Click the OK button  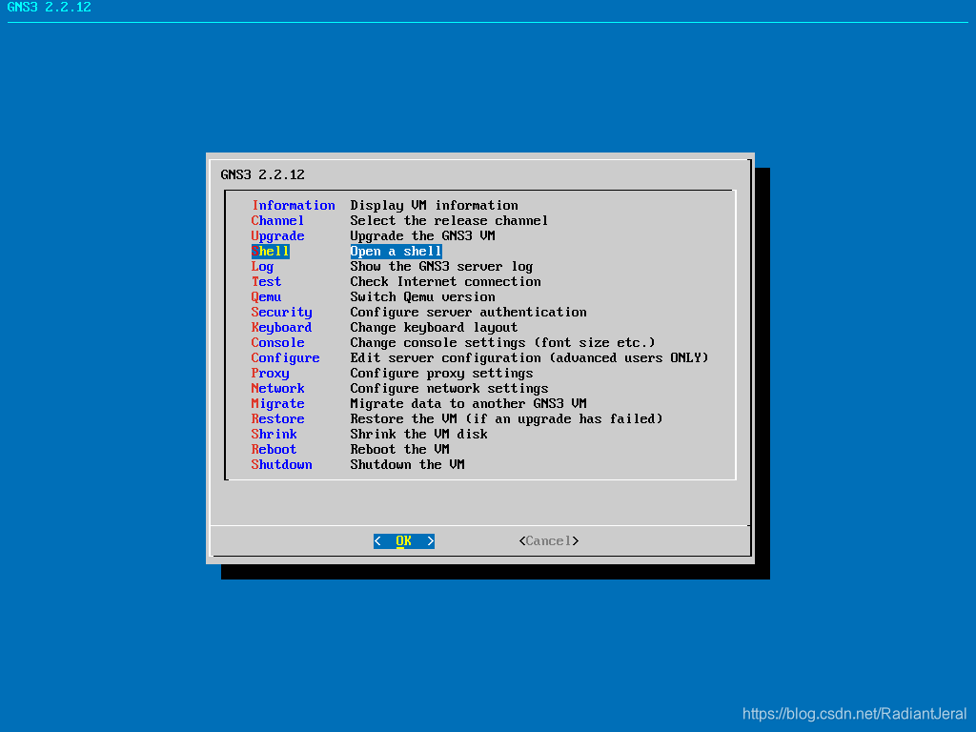pos(404,541)
